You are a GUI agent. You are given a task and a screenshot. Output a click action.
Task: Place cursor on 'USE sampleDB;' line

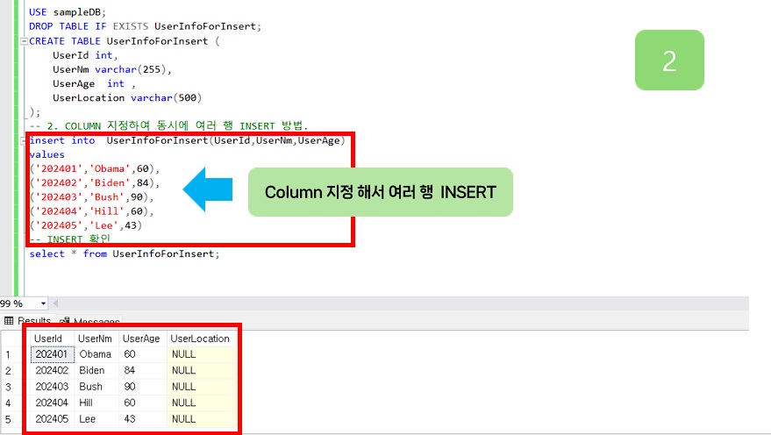click(68, 12)
